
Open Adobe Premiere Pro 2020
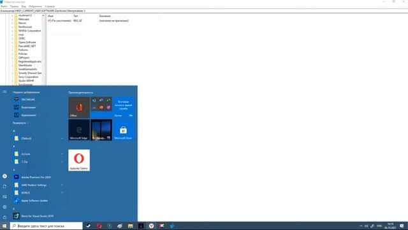36,178
